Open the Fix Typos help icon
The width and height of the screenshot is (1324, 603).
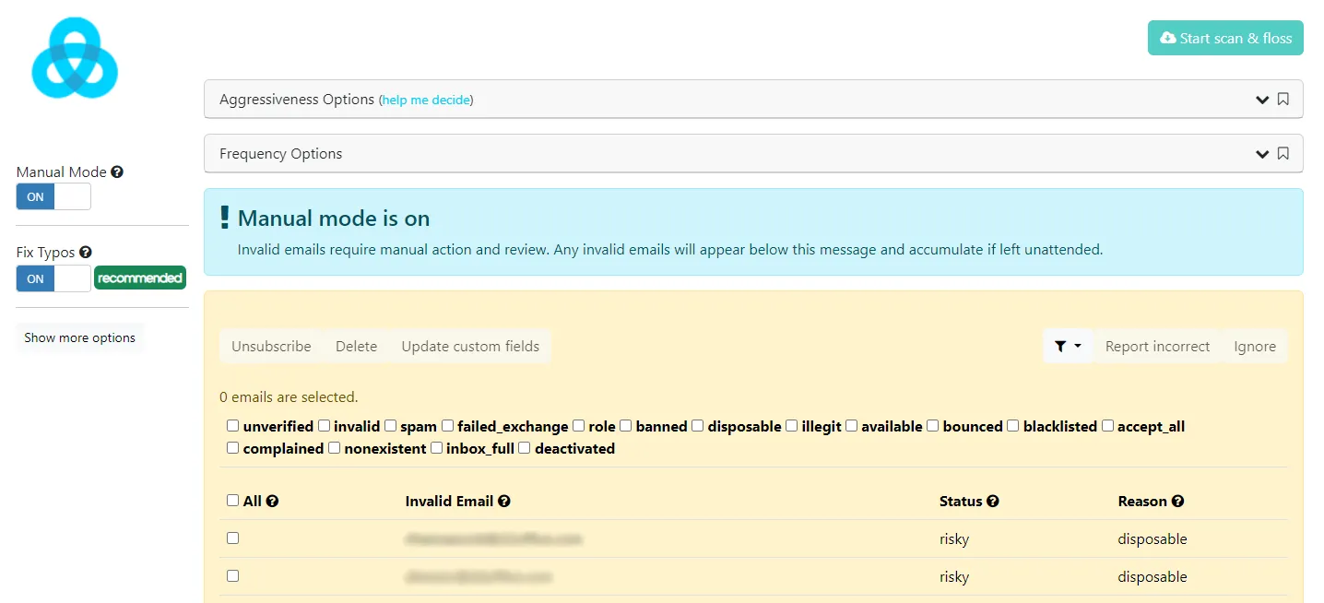coord(86,253)
